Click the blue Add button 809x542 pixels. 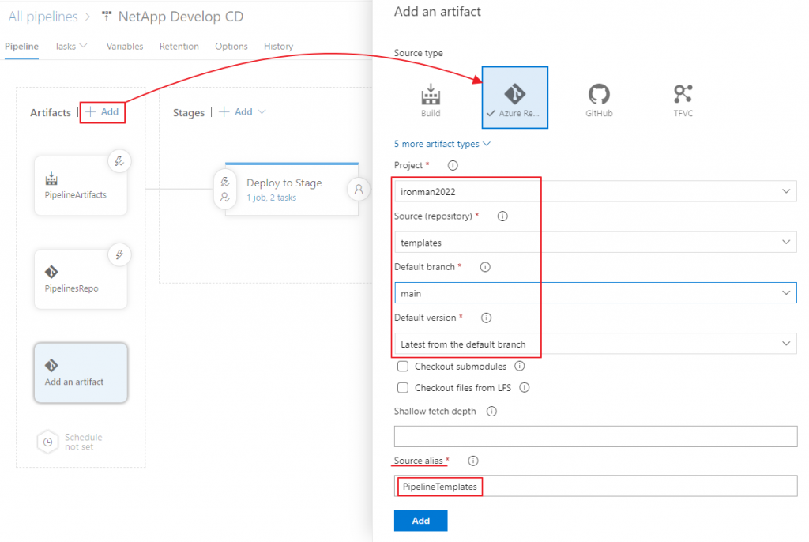click(420, 521)
